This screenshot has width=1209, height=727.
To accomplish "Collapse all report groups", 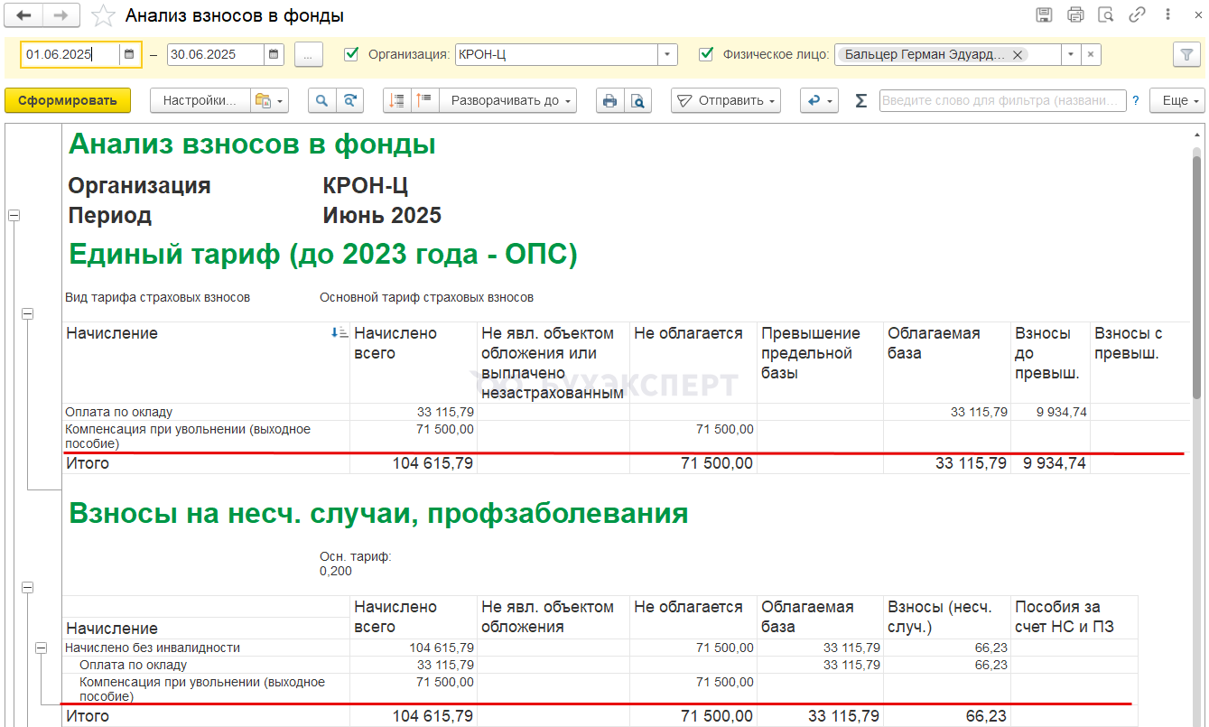I will pyautogui.click(x=396, y=100).
